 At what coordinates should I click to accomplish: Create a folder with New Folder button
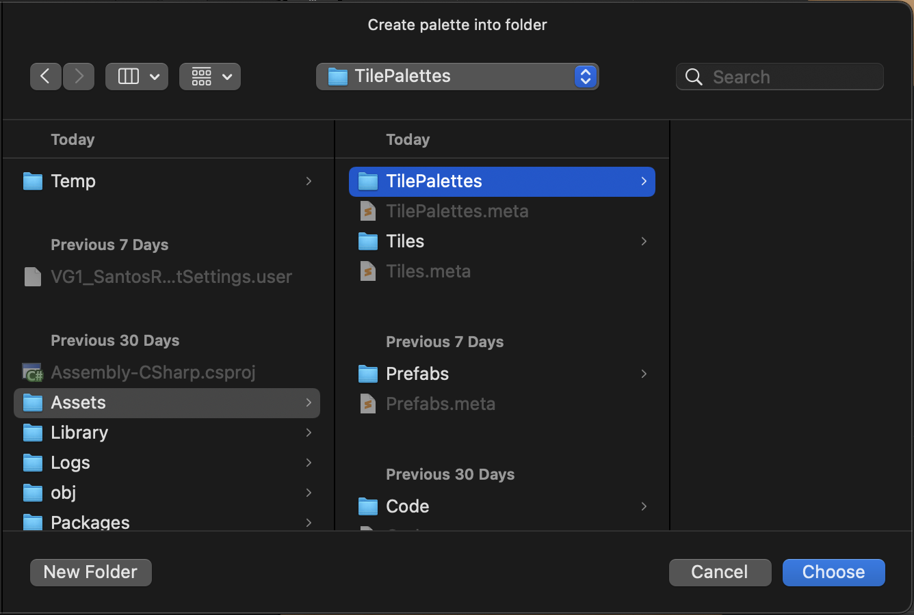91,573
